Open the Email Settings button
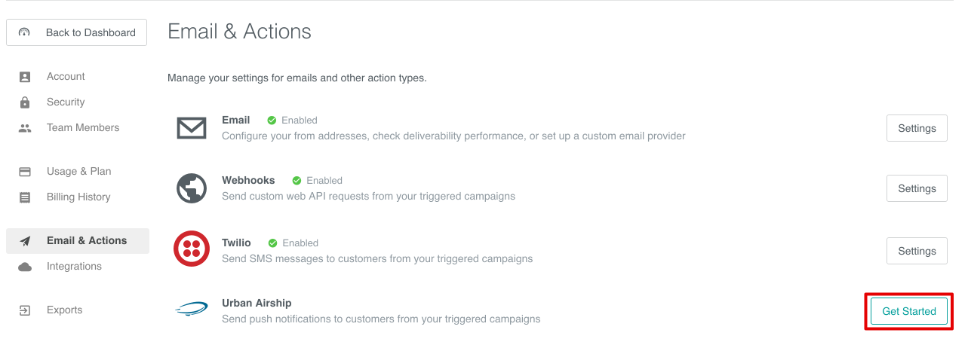Image resolution: width=968 pixels, height=348 pixels. 916,128
